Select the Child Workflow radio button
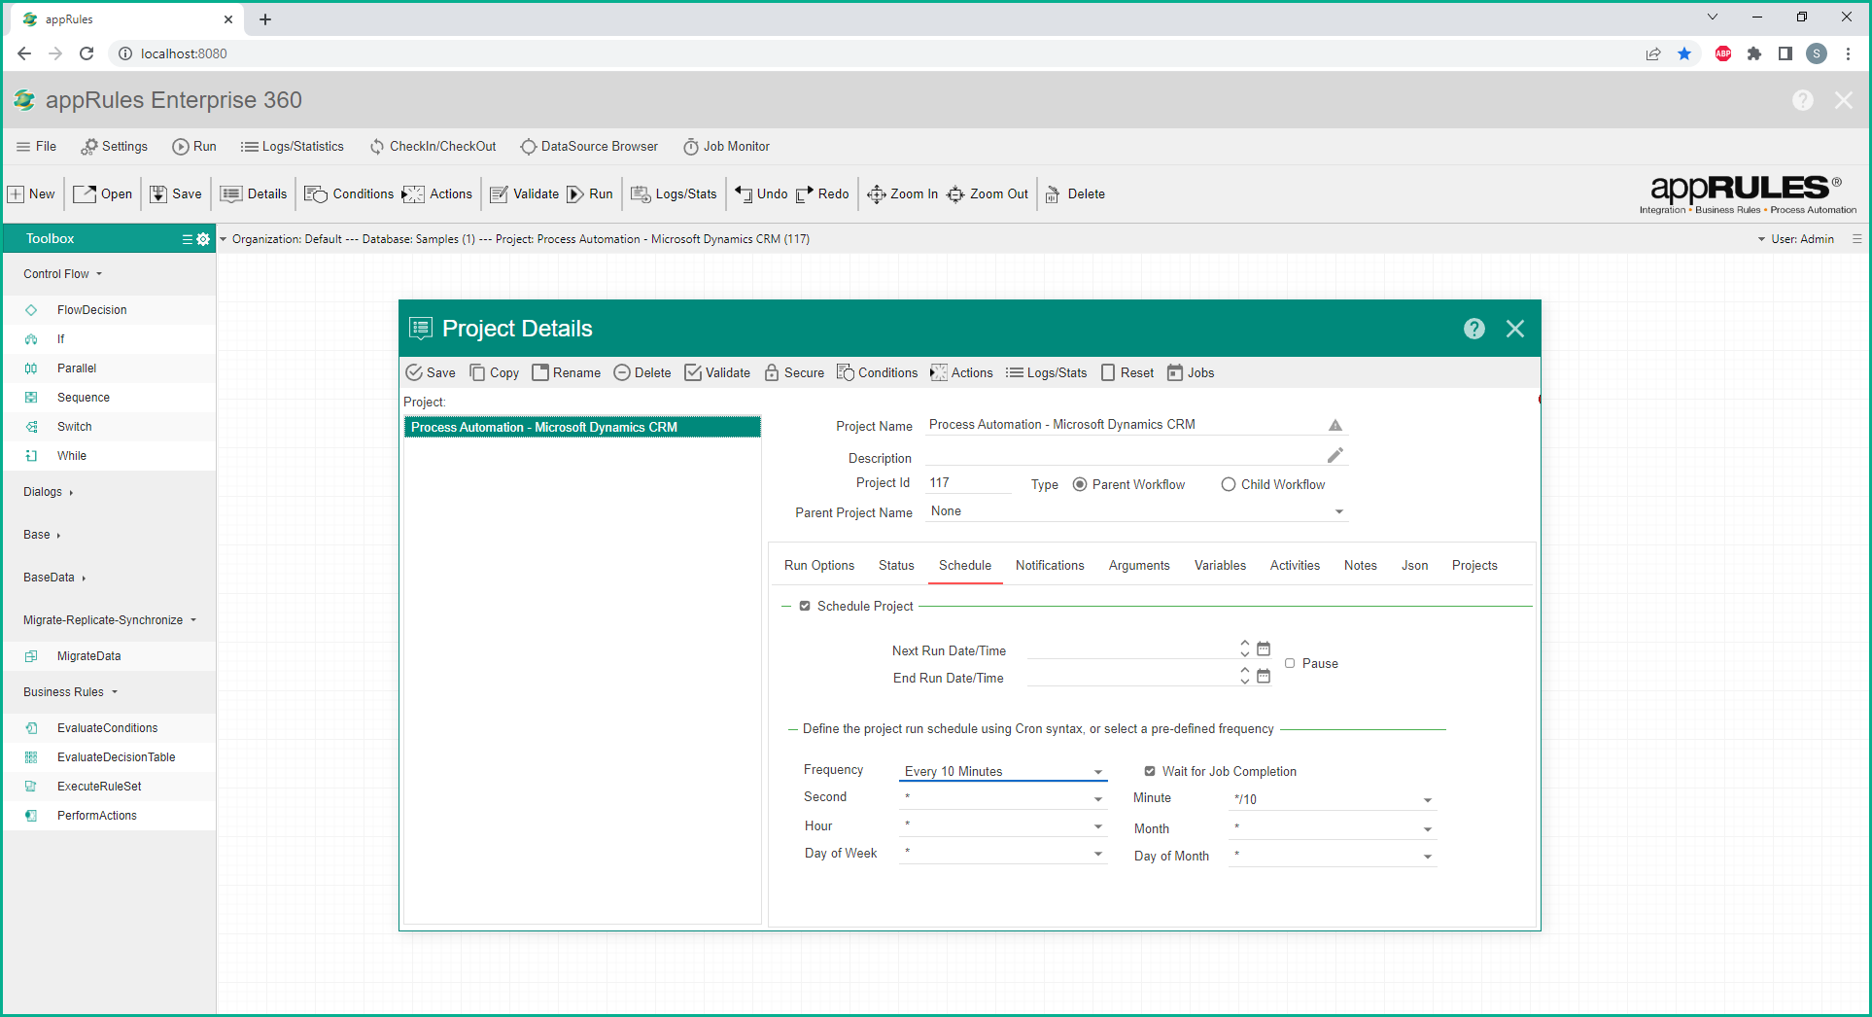The image size is (1872, 1017). click(1229, 484)
